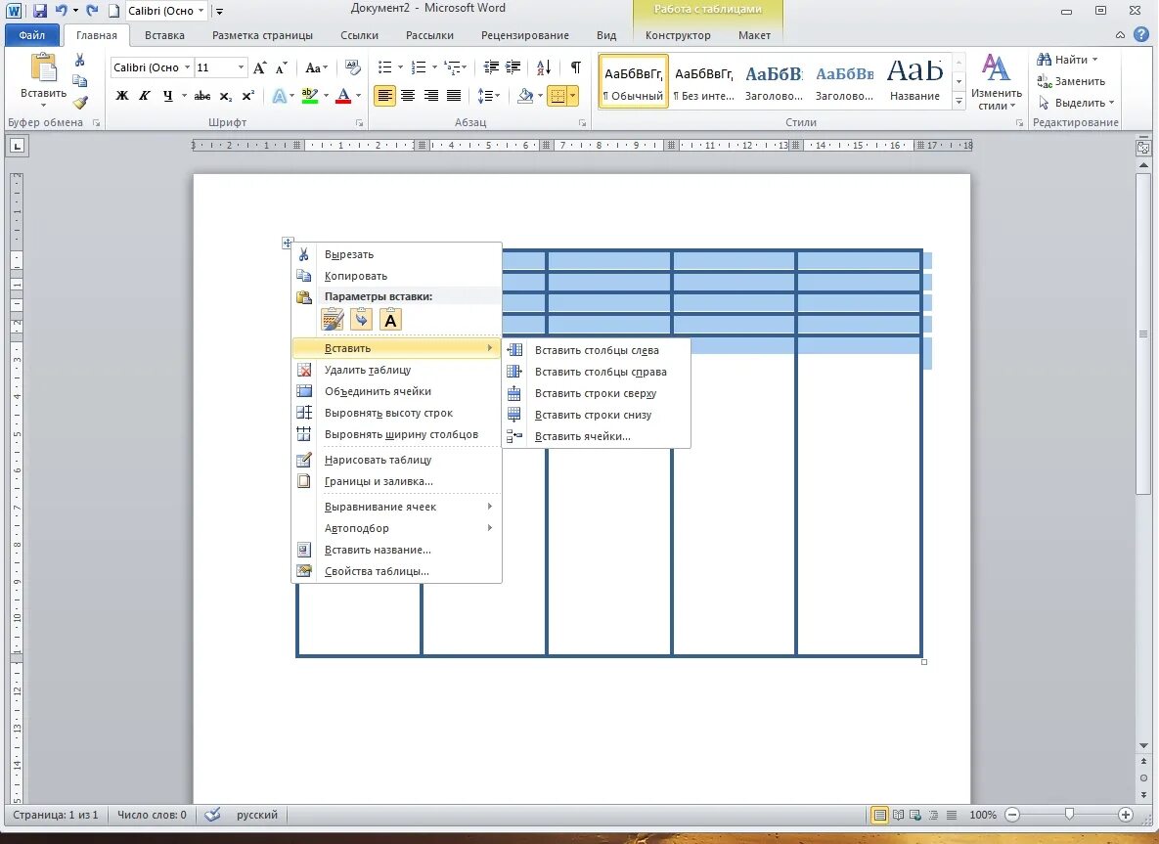Toggle Justify paragraph alignment
Image resolution: width=1159 pixels, height=844 pixels.
click(x=454, y=96)
